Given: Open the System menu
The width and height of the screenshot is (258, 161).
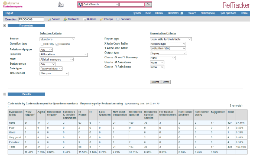Looking at the screenshot, I should point(136,13).
